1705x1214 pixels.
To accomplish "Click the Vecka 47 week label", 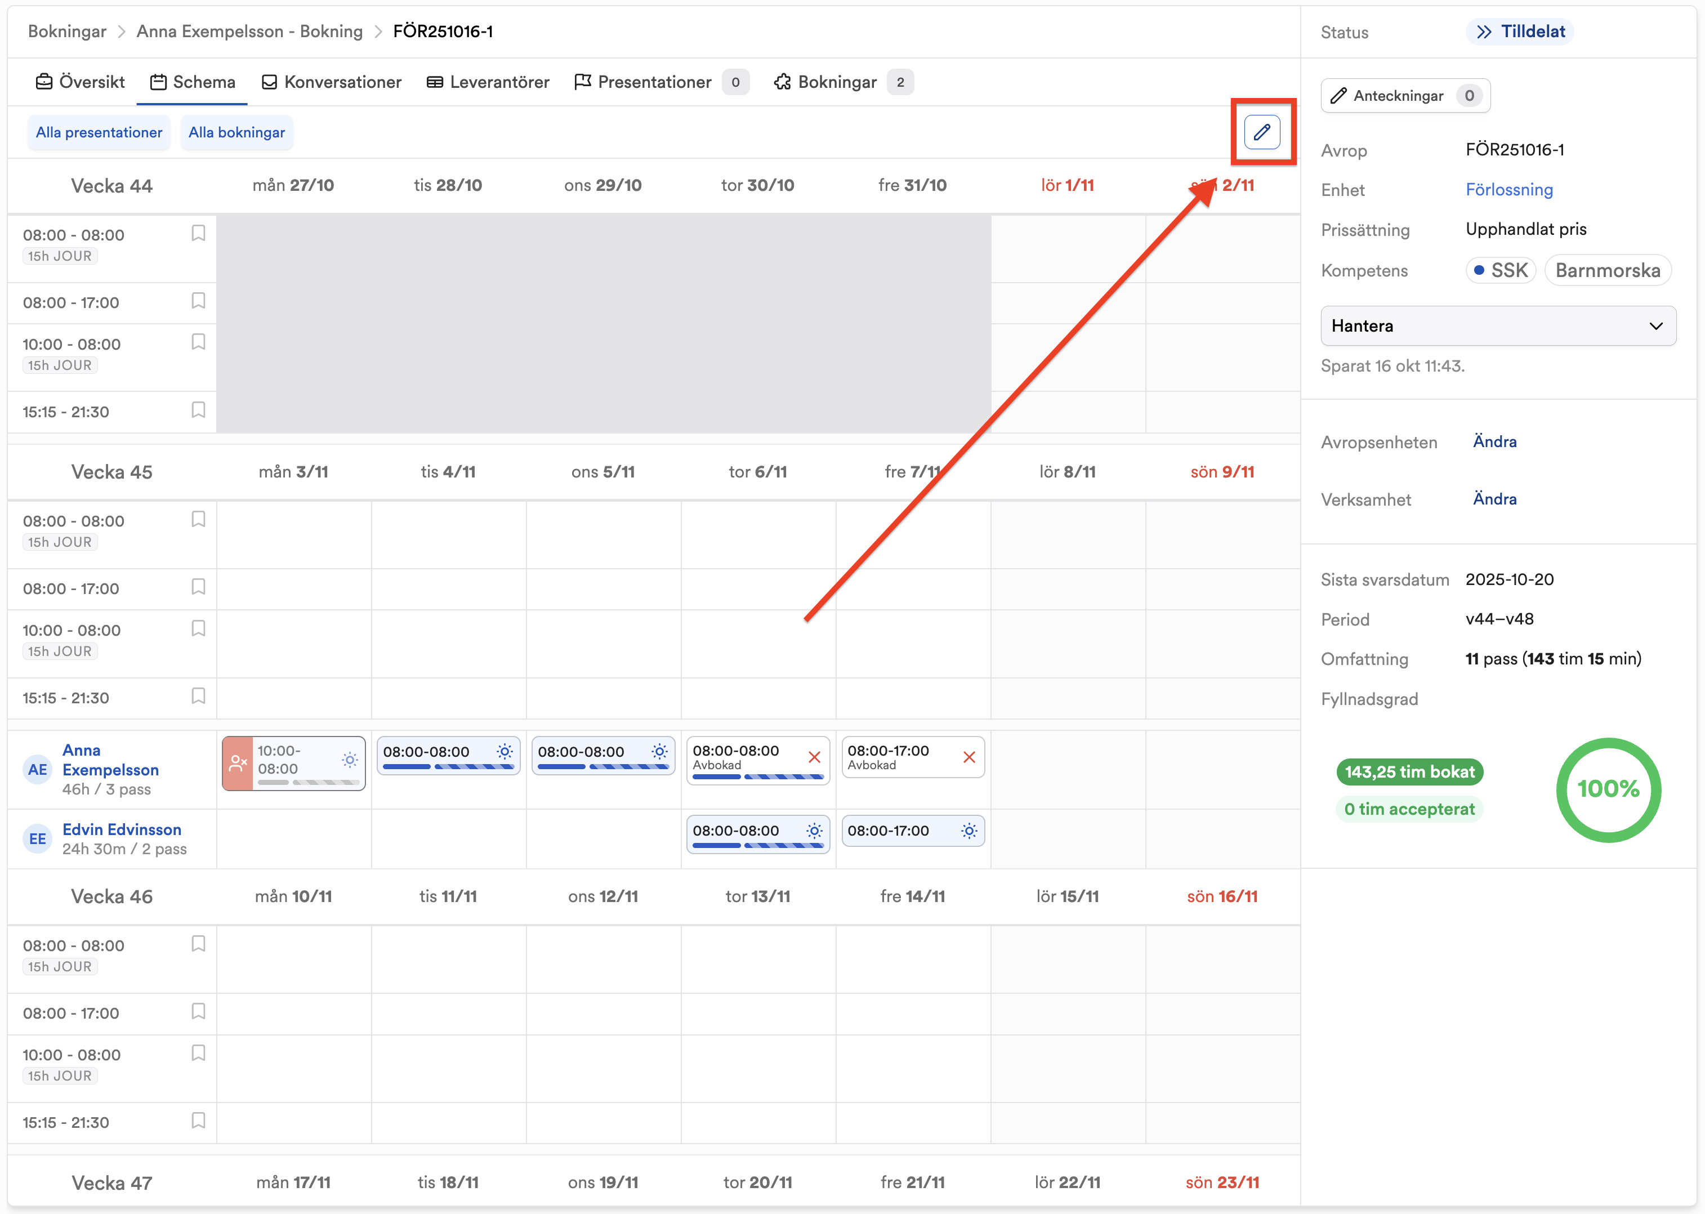I will [111, 1184].
